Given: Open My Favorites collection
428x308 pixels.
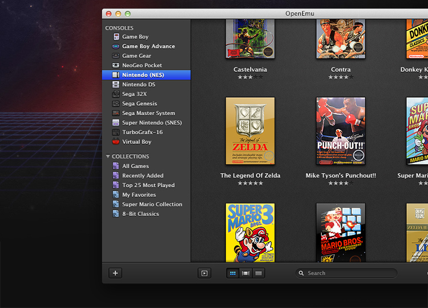Looking at the screenshot, I should [x=146, y=195].
